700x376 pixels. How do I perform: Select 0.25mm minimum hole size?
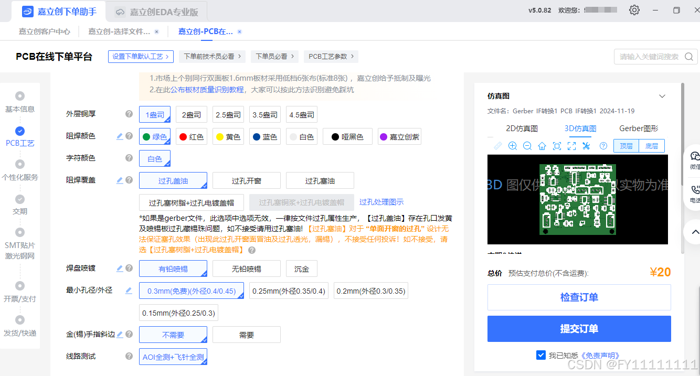pyautogui.click(x=289, y=291)
